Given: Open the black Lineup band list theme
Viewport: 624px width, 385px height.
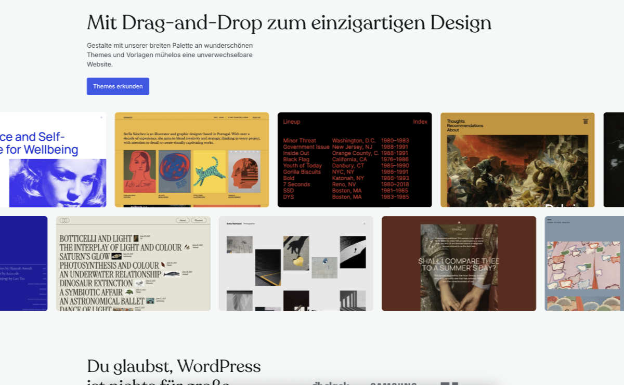Looking at the screenshot, I should coord(354,160).
